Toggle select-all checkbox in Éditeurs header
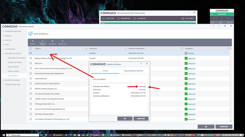Image resolution: width=245 pixels, height=137 pixels. click(31, 48)
